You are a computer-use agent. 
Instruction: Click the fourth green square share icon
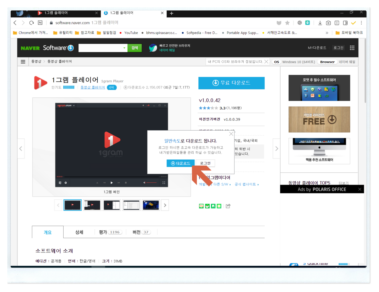tap(219, 206)
